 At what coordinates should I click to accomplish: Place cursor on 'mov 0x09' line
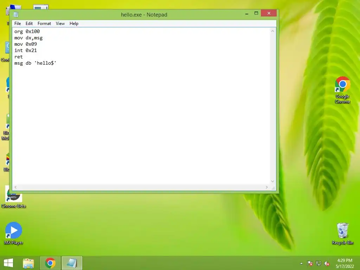coord(25,44)
